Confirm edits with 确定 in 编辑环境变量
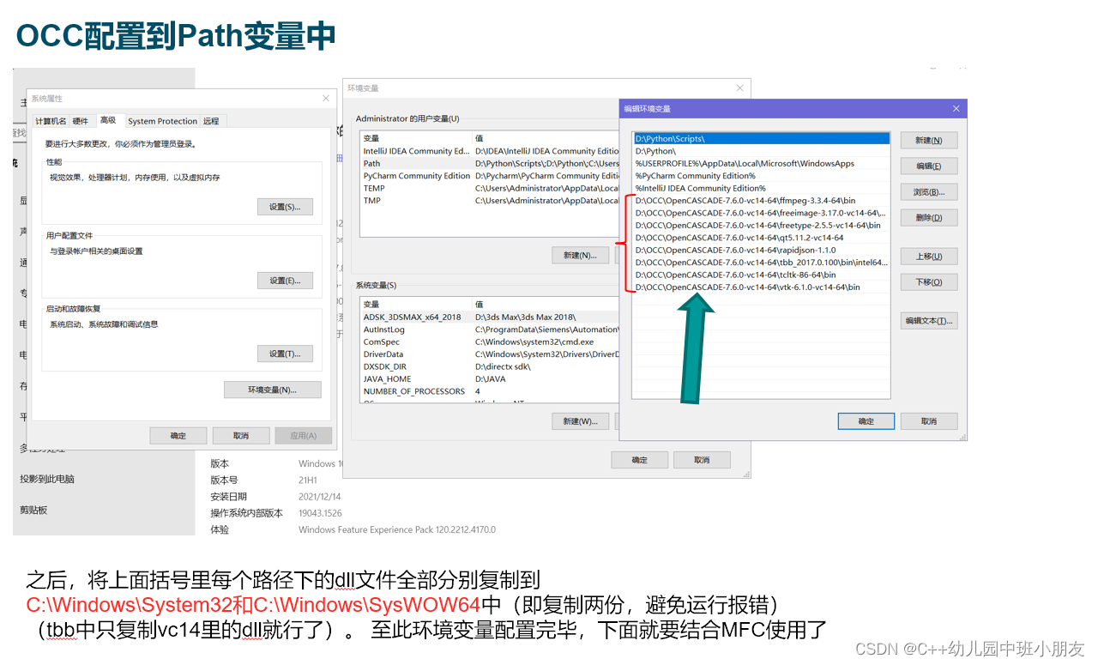Viewport: 1098px width, 665px height. pos(866,420)
